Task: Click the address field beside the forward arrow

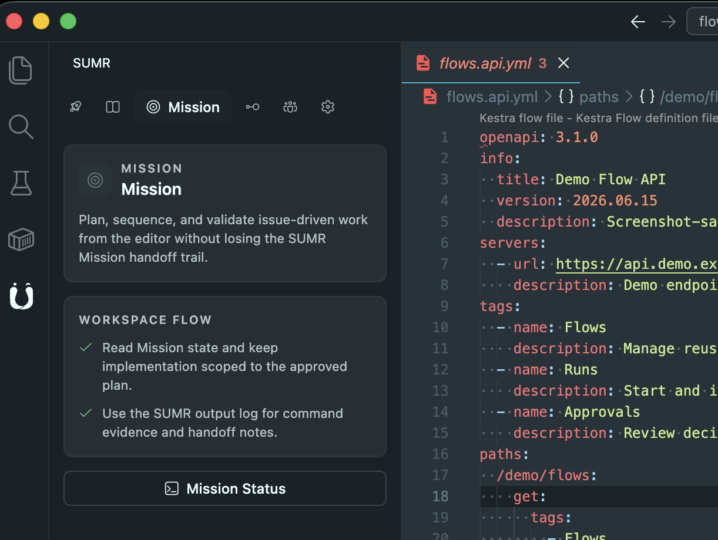Action: [x=703, y=22]
